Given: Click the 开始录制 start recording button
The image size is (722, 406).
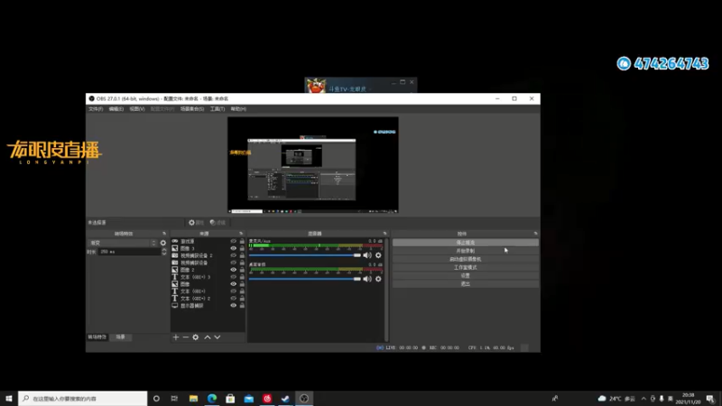Looking at the screenshot, I should tap(465, 251).
